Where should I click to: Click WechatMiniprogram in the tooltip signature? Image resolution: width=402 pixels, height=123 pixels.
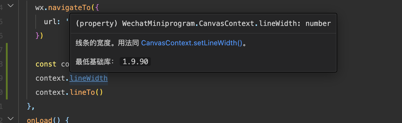coord(159,24)
